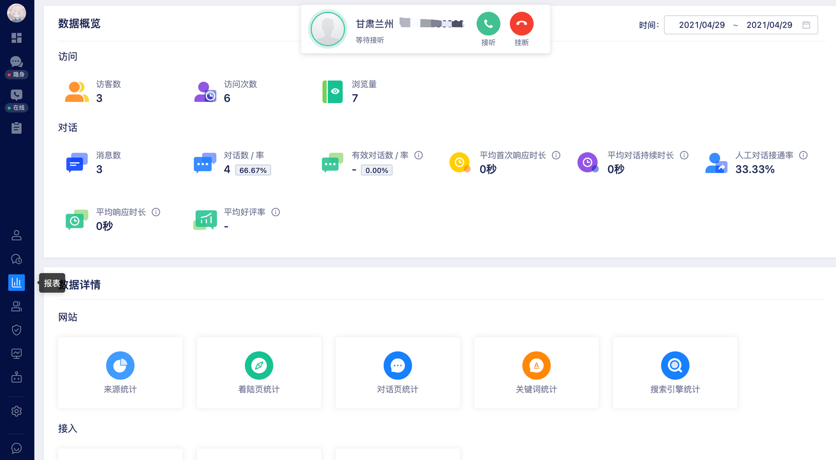This screenshot has width=836, height=460.
Task: Open the 搜索引擎统计 card
Action: pos(675,372)
